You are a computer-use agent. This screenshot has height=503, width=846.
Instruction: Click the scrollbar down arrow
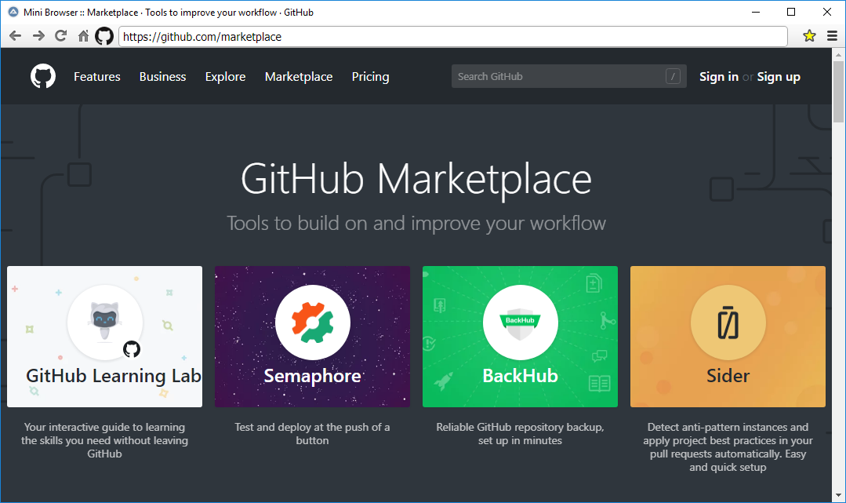click(x=838, y=495)
